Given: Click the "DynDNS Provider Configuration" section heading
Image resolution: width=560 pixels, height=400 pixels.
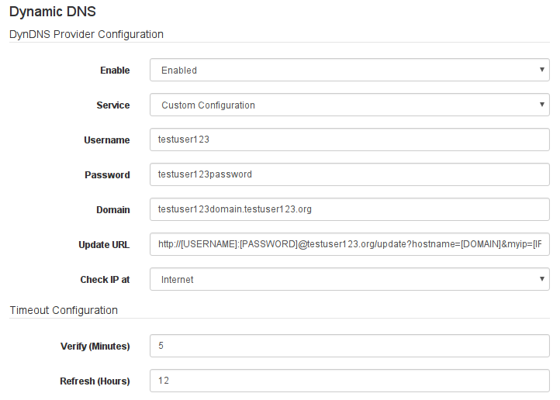Looking at the screenshot, I should [x=86, y=34].
